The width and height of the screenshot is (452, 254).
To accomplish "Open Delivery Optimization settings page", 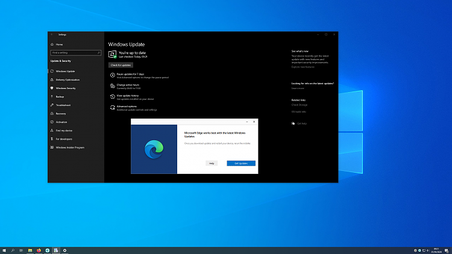I will pos(67,80).
